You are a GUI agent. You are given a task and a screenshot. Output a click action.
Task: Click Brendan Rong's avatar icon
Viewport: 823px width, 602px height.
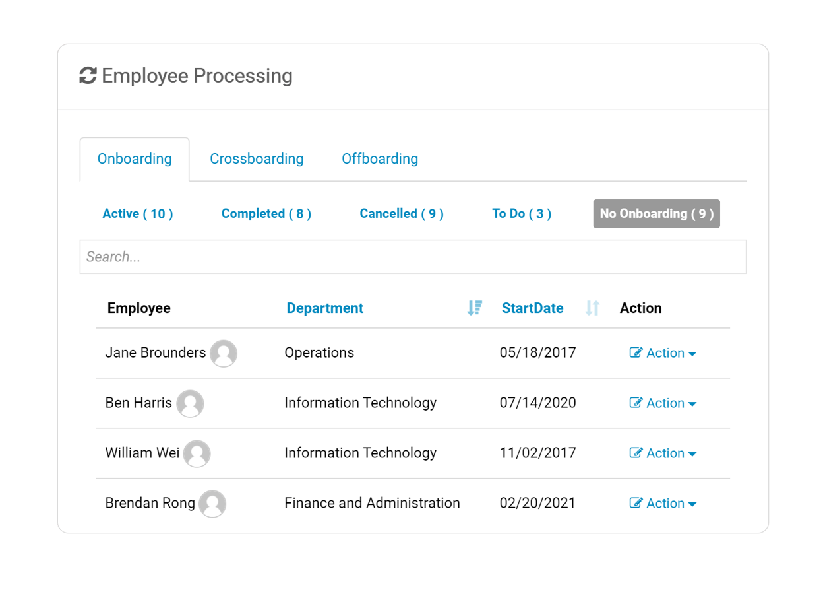tap(212, 504)
